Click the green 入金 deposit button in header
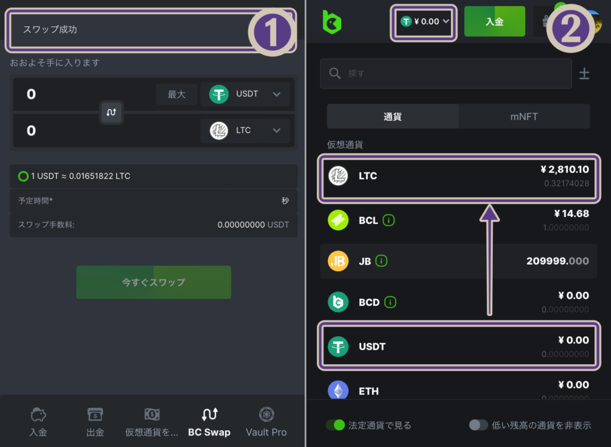The height and width of the screenshot is (447, 611). (x=495, y=21)
